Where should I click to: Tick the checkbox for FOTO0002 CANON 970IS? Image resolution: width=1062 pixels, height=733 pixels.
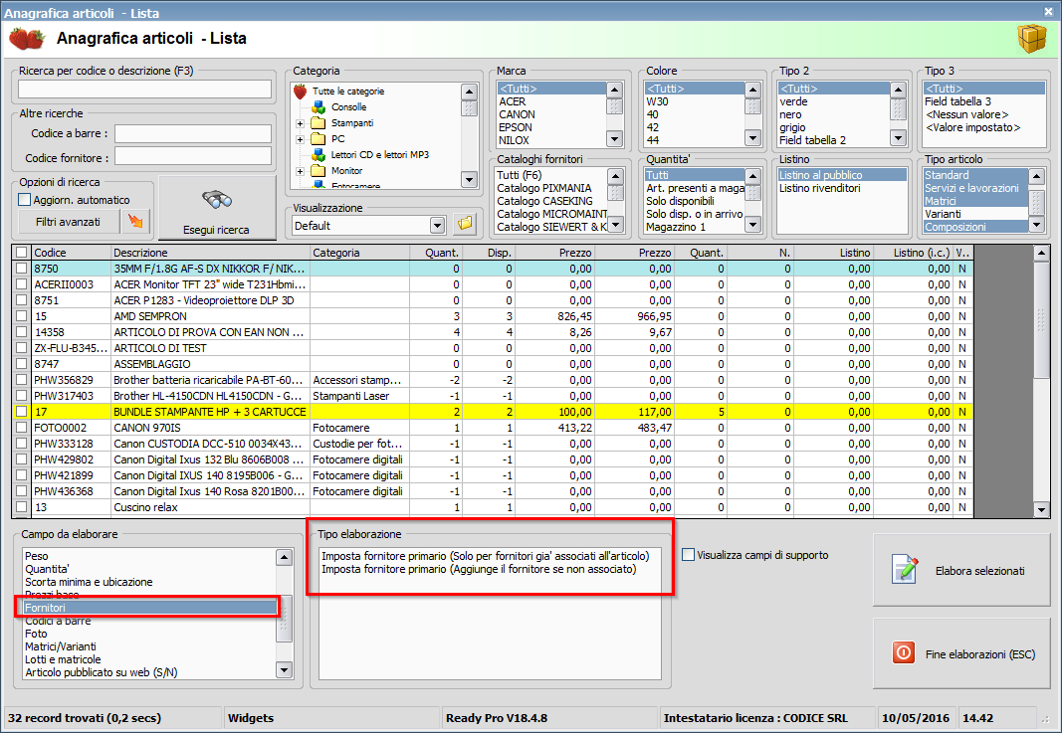[21, 428]
